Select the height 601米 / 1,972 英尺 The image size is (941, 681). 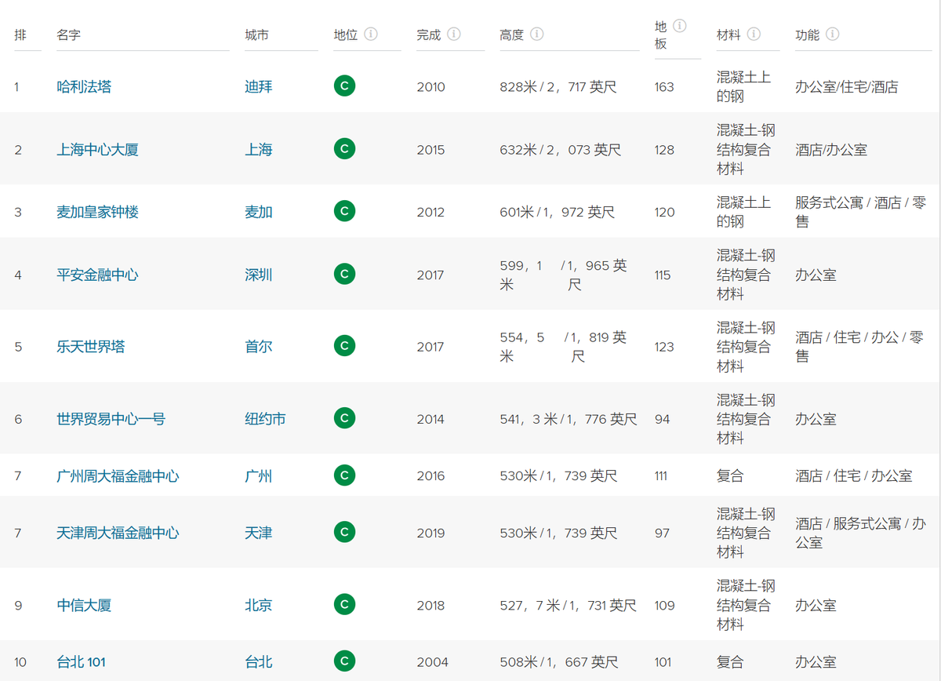[558, 212]
